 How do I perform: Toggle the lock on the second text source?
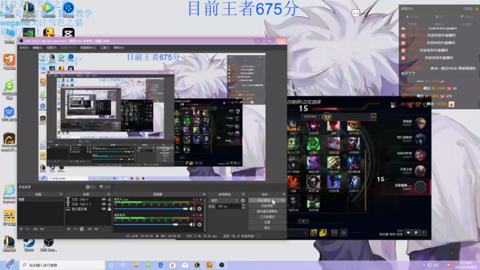[x=109, y=204]
